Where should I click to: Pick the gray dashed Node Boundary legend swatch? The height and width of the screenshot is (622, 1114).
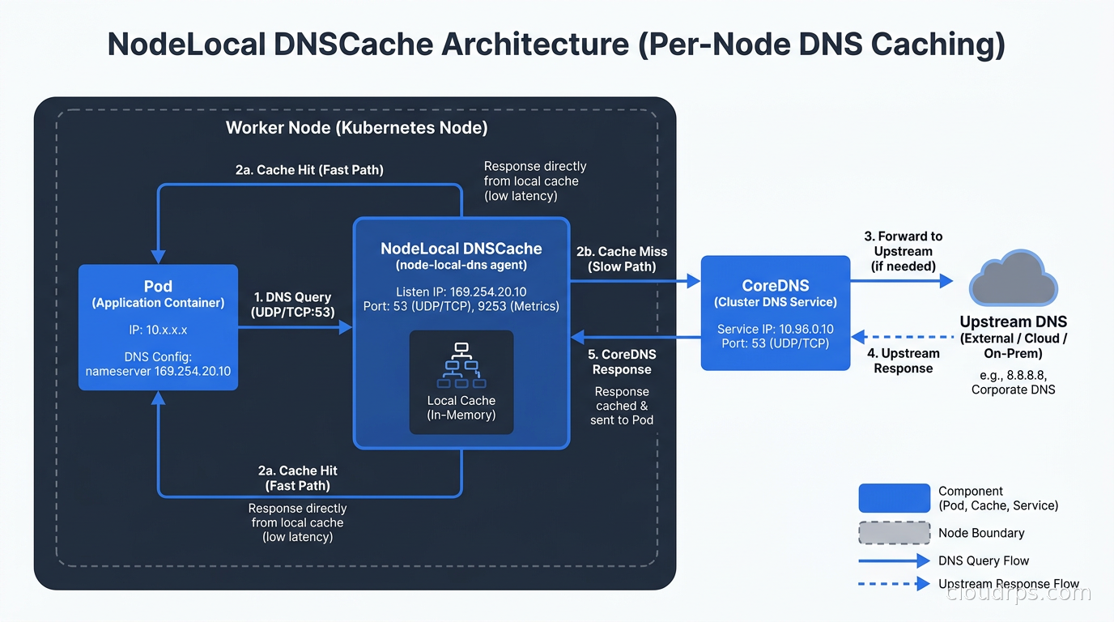pyautogui.click(x=894, y=533)
